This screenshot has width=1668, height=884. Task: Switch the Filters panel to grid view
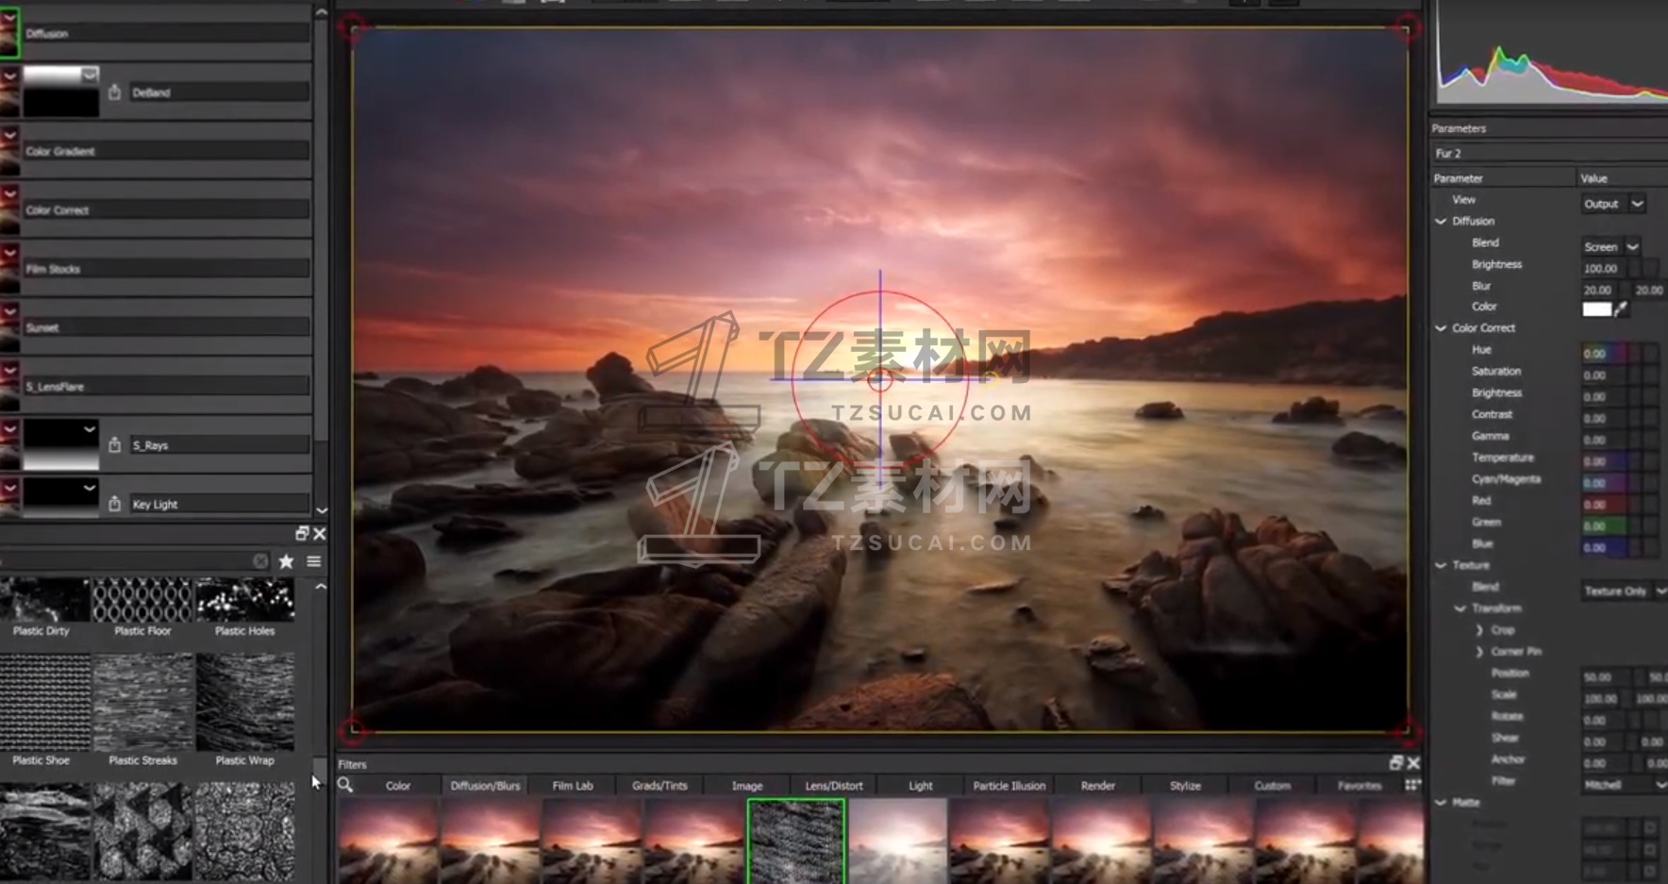click(1412, 785)
